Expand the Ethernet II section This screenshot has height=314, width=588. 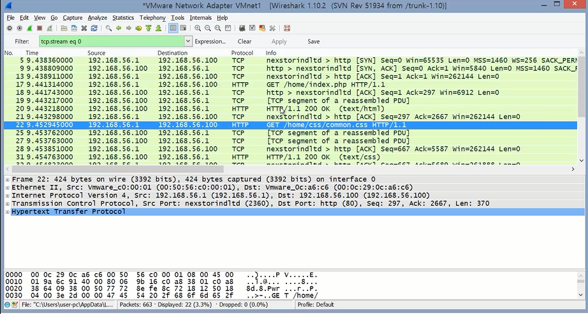7,188
